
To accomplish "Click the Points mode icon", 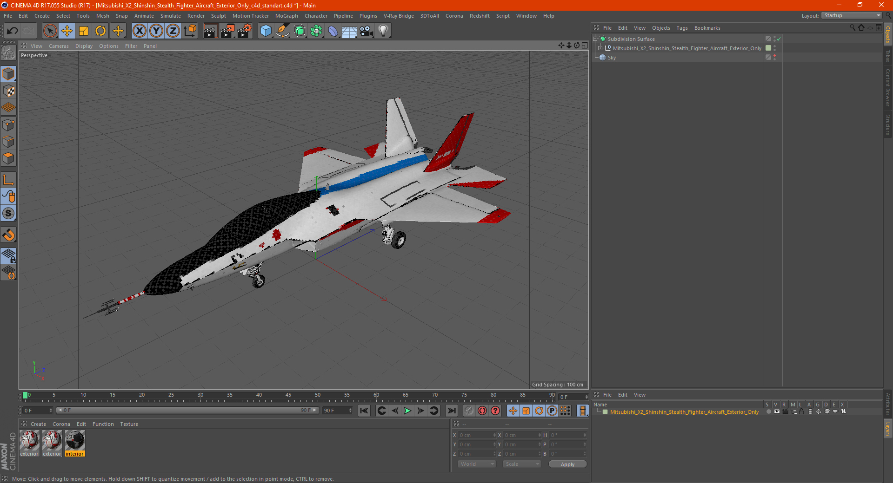I will (x=8, y=125).
